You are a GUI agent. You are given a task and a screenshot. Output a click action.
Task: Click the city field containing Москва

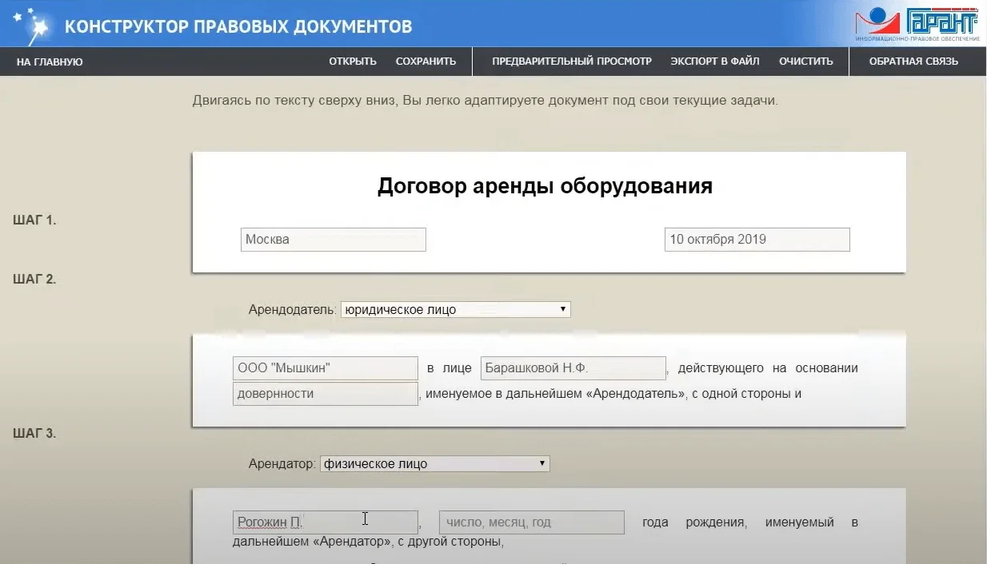point(333,240)
